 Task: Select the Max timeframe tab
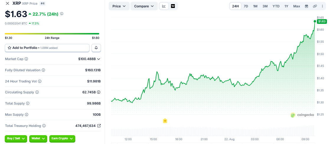pyautogui.click(x=297, y=6)
